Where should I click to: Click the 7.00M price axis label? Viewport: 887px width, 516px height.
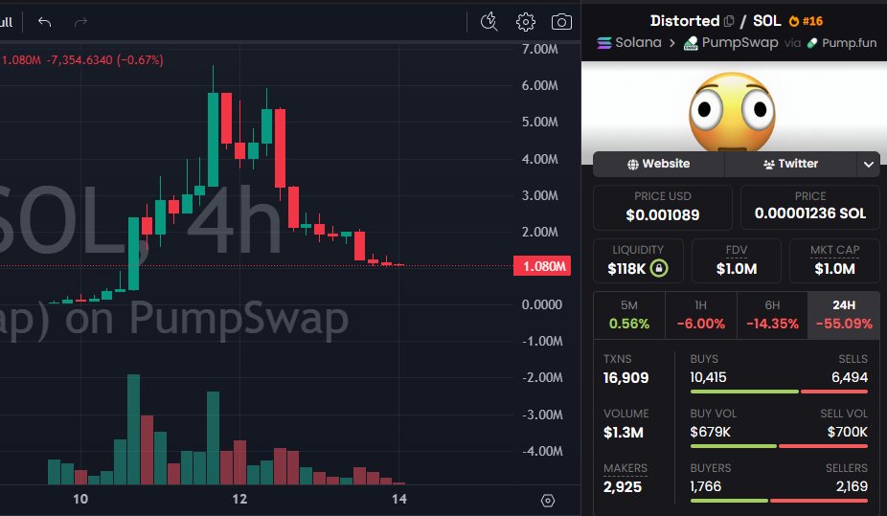click(539, 49)
